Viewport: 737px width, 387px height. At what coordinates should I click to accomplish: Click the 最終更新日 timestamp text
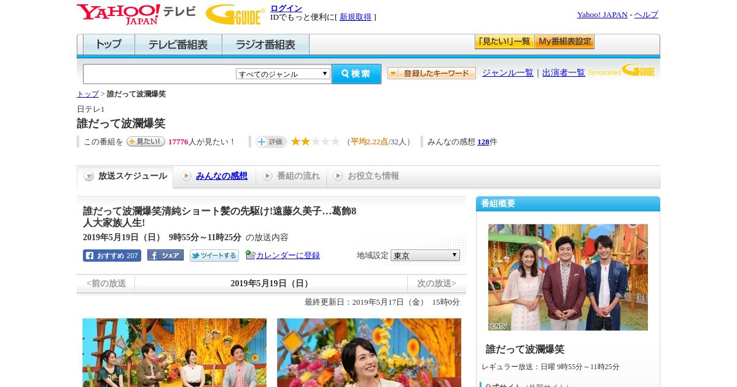(382, 302)
